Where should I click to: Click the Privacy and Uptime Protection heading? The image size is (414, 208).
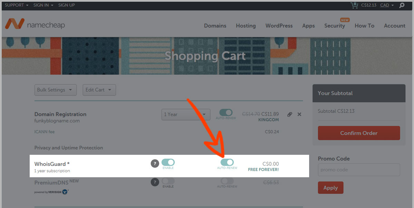pos(69,148)
